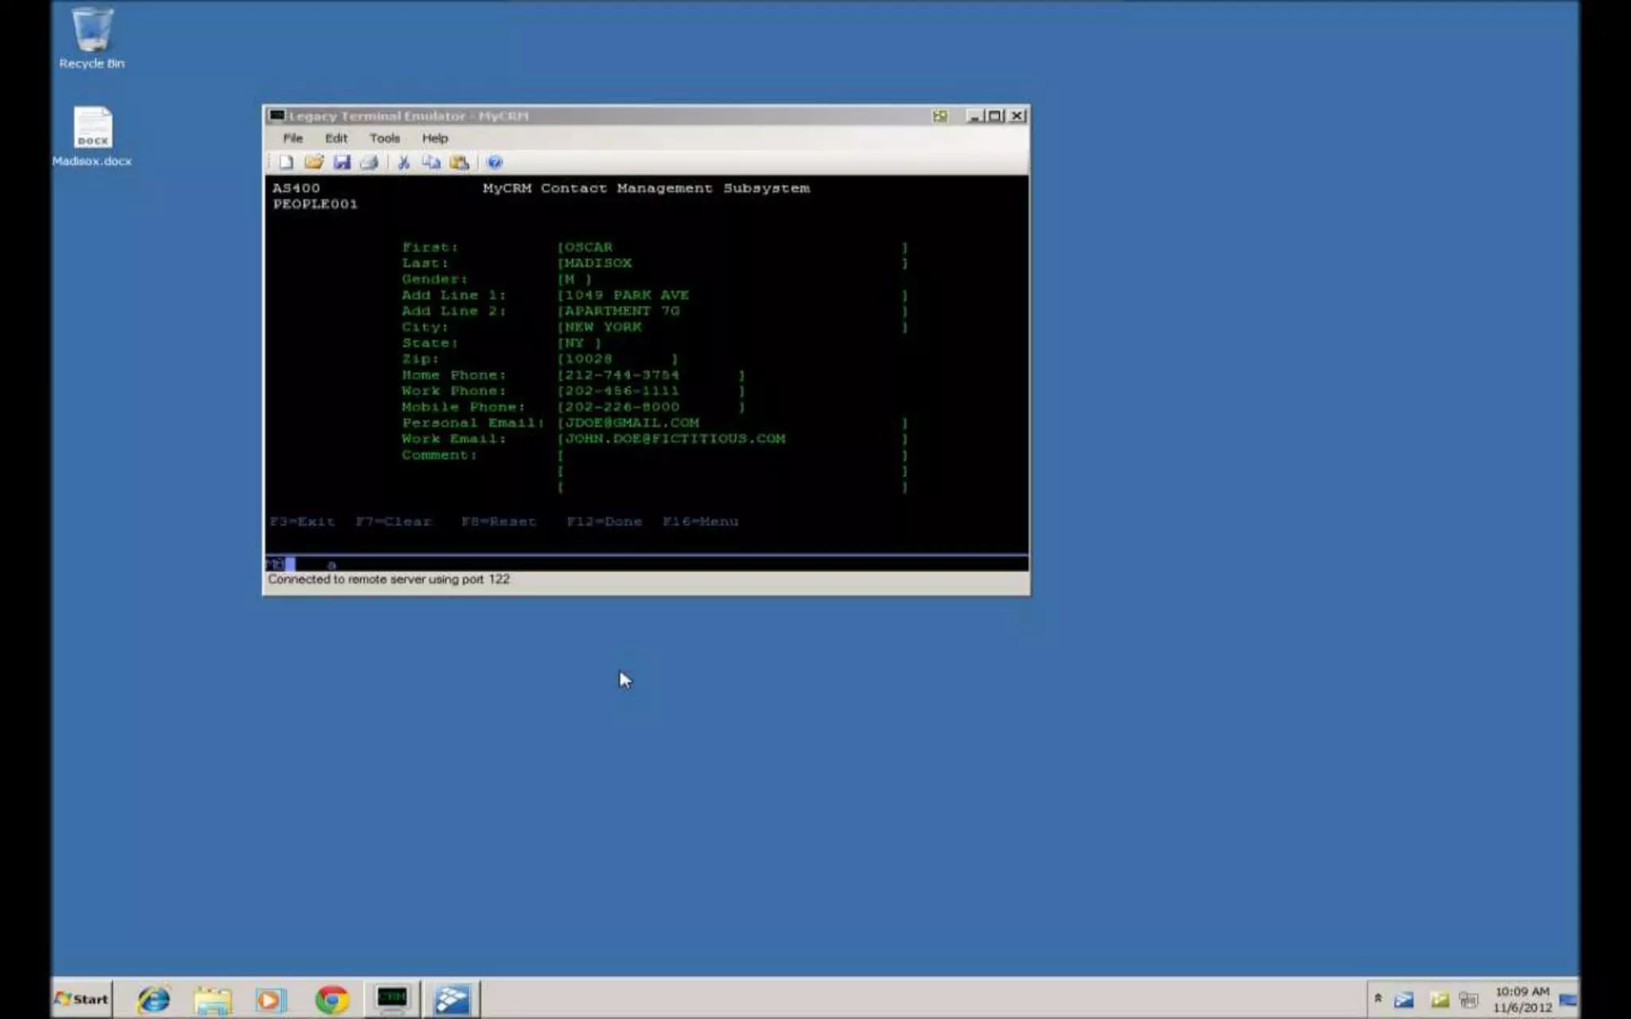Click the Copy toolbar icon
The height and width of the screenshot is (1019, 1631).
point(431,162)
